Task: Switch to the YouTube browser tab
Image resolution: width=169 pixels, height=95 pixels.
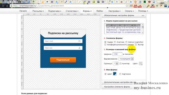Action: (149, 2)
